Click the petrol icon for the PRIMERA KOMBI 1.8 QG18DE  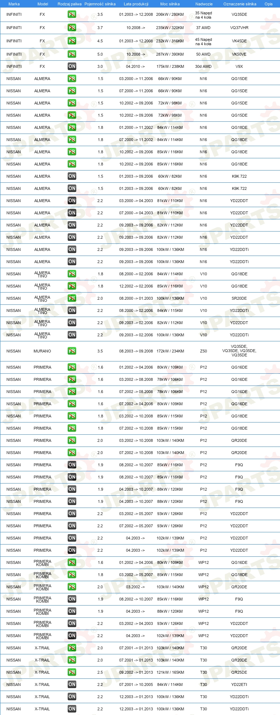[72, 575]
